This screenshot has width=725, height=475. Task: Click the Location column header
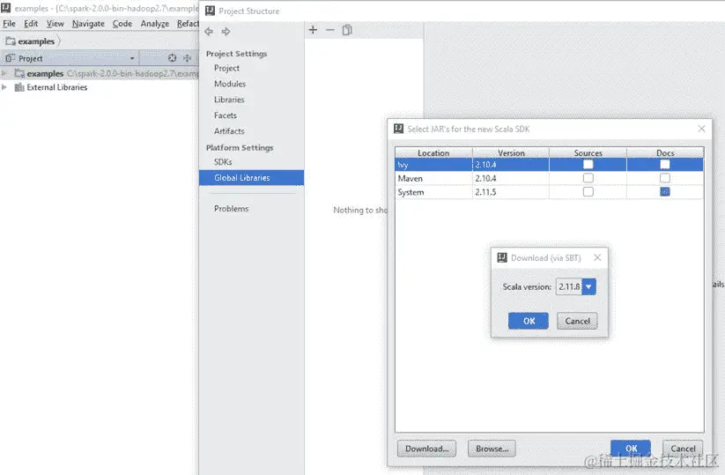[433, 152]
